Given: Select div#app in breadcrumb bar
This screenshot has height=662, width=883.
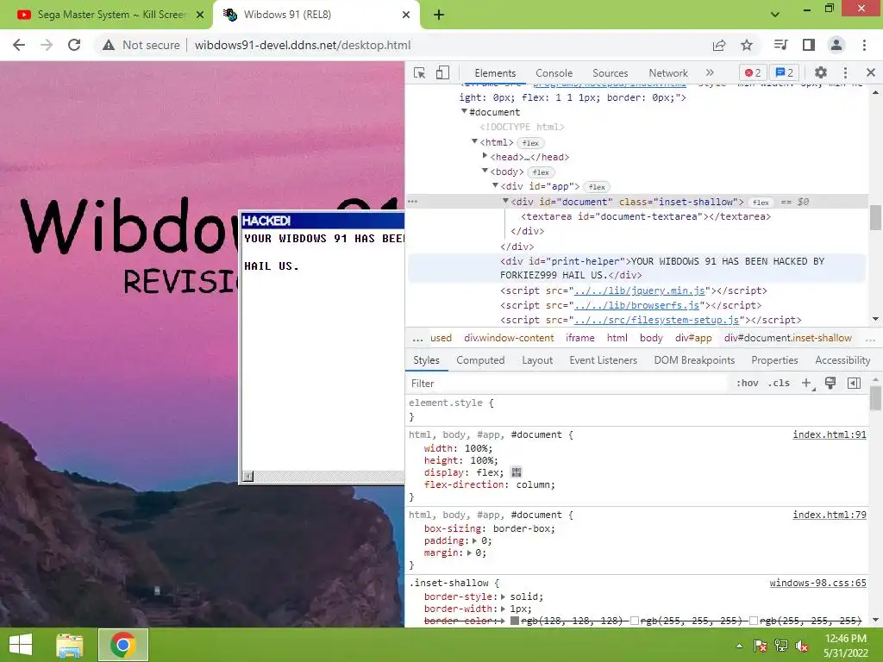Looking at the screenshot, I should [693, 338].
